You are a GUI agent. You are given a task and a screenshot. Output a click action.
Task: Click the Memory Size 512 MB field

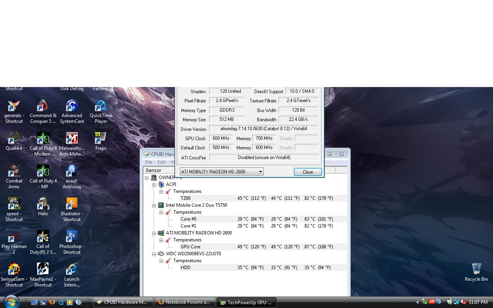click(227, 119)
